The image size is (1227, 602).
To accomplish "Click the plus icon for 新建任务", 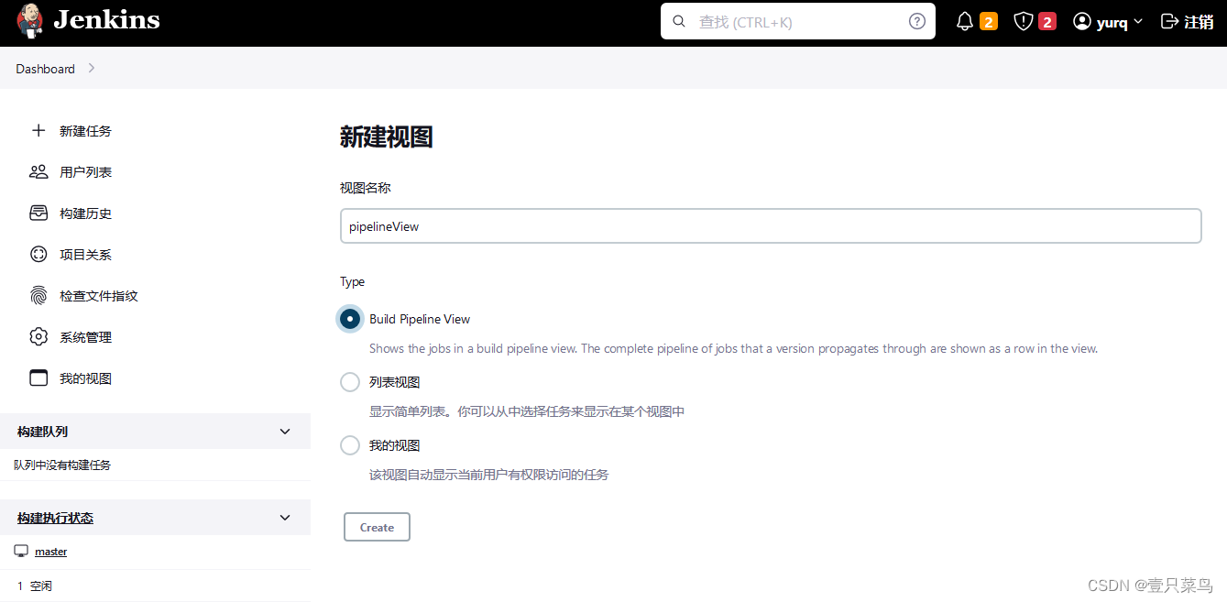I will click(38, 130).
